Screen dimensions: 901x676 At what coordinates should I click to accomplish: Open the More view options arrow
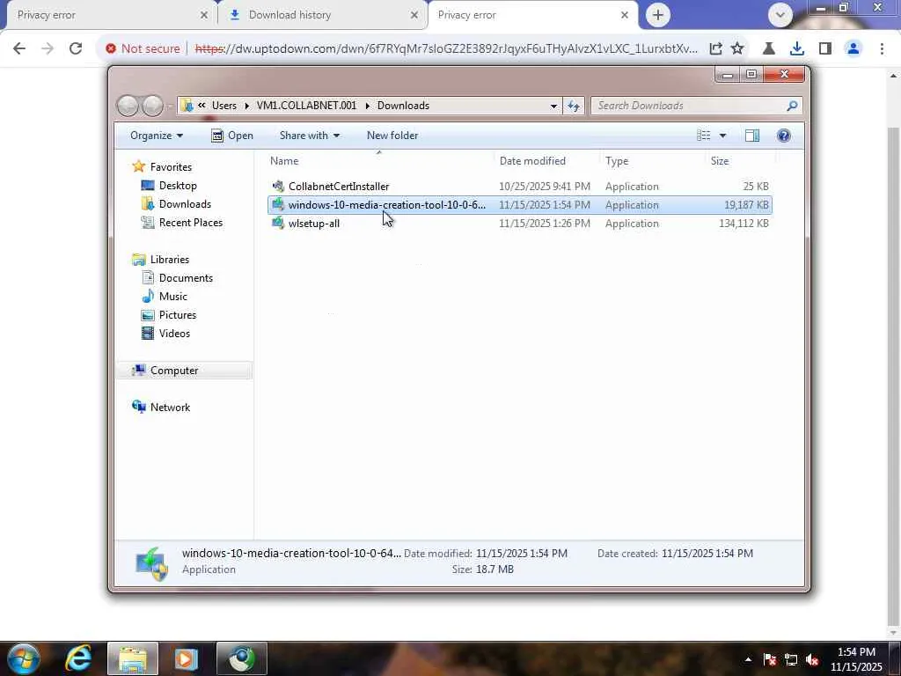click(x=723, y=136)
